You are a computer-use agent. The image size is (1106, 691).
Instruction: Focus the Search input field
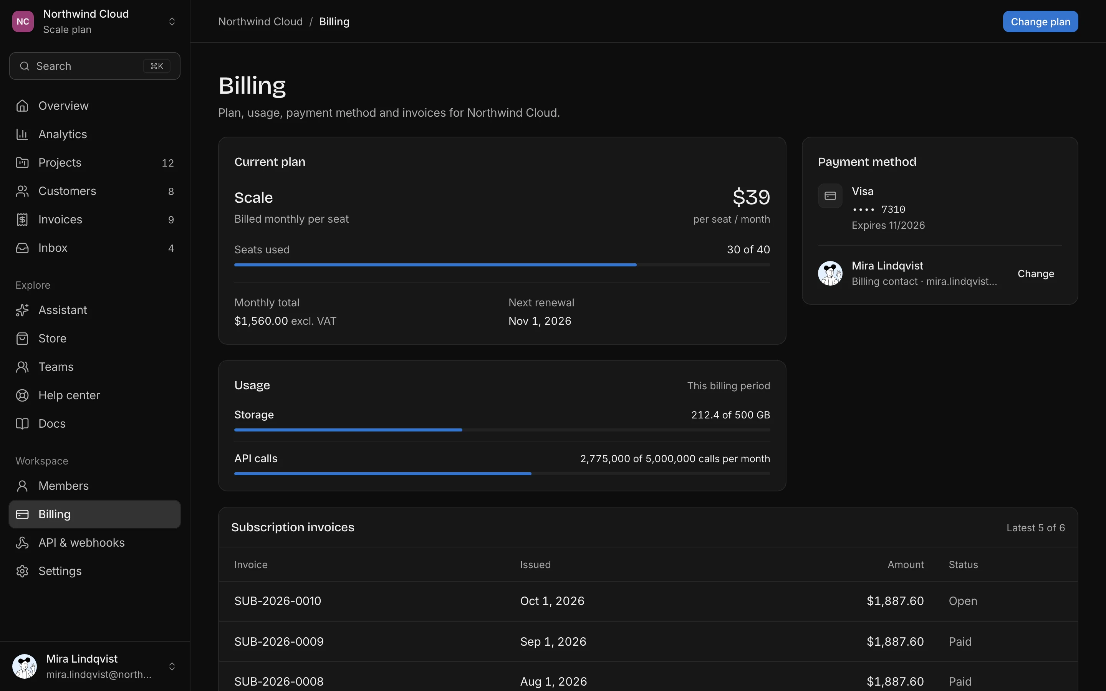click(x=94, y=66)
